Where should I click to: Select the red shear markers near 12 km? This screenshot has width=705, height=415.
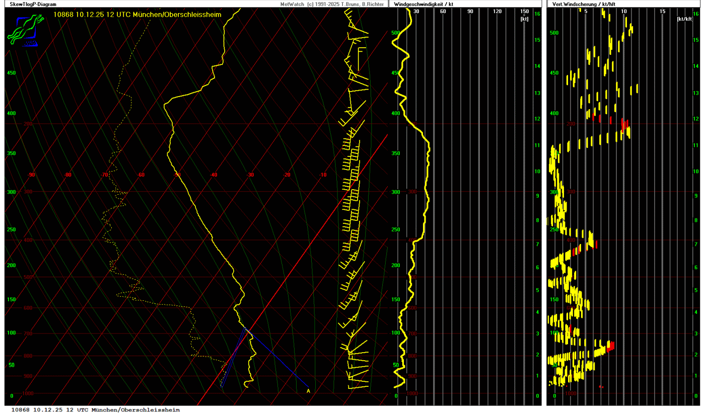(x=624, y=124)
